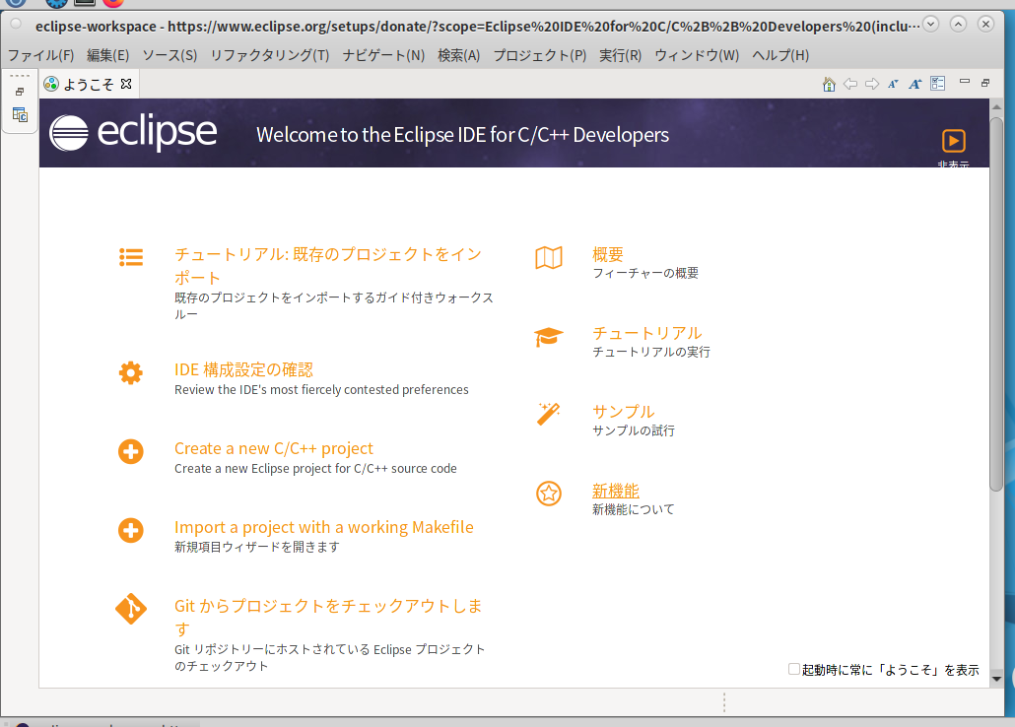Click the scrollbar up arrow
Image resolution: width=1015 pixels, height=727 pixels.
pos(996,106)
